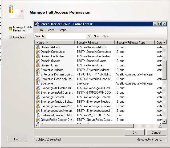The image size is (170, 148).
Task: Select the TEST4\Domain Admins principal cell
Action: (x=91, y=47)
